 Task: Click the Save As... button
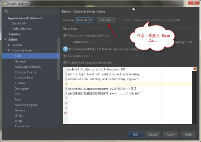[x=106, y=20]
